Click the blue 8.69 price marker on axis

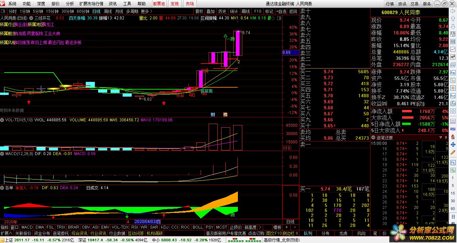point(290,52)
